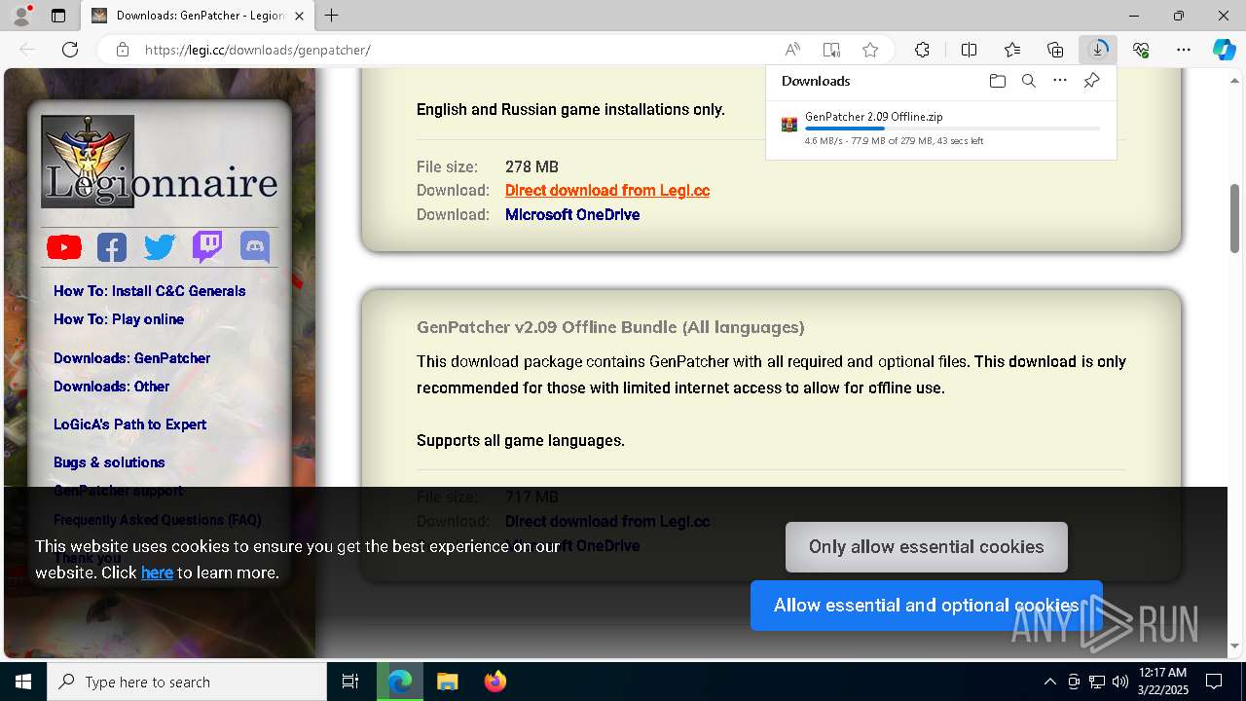The image size is (1246, 701).
Task: Add this page to favorites
Action: click(870, 50)
